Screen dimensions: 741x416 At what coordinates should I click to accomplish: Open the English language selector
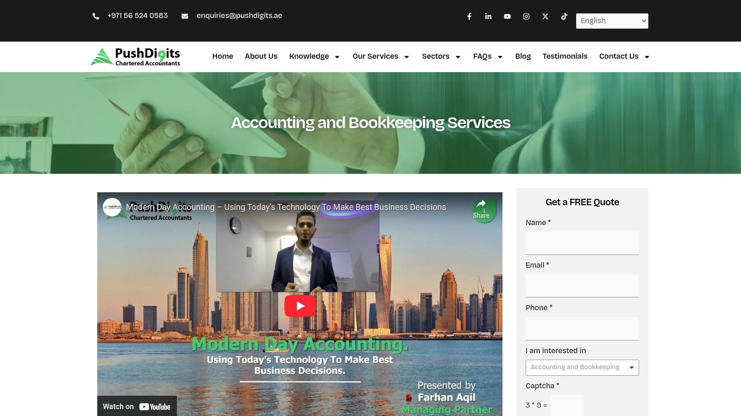pyautogui.click(x=612, y=21)
